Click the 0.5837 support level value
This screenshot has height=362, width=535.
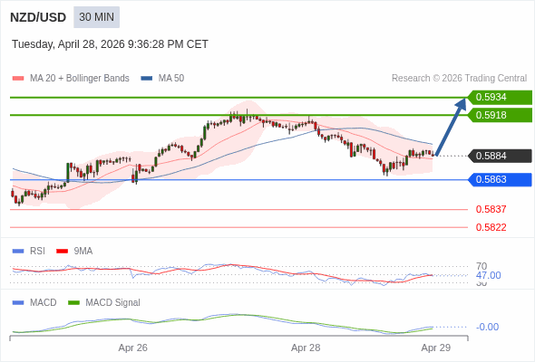491,209
